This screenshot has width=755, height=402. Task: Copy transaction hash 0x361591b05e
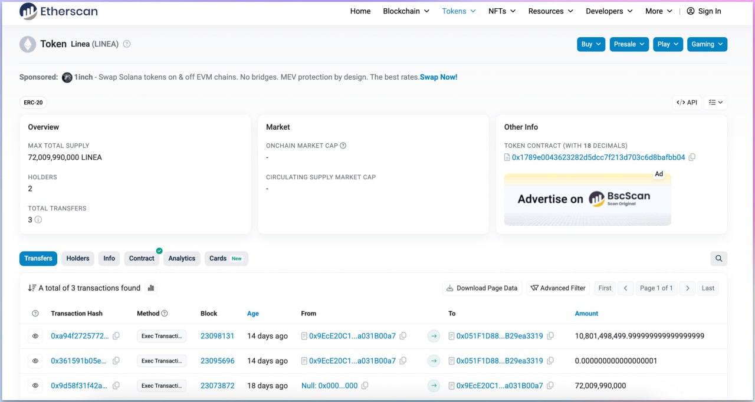click(116, 361)
